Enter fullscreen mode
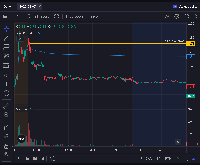 point(187,16)
